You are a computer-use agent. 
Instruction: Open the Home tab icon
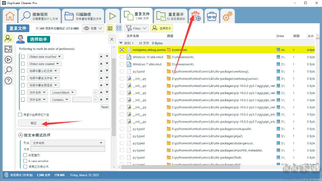(x=10, y=16)
